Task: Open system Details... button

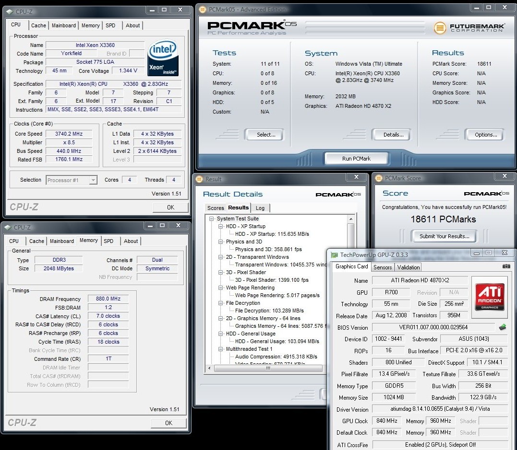Action: (x=393, y=135)
